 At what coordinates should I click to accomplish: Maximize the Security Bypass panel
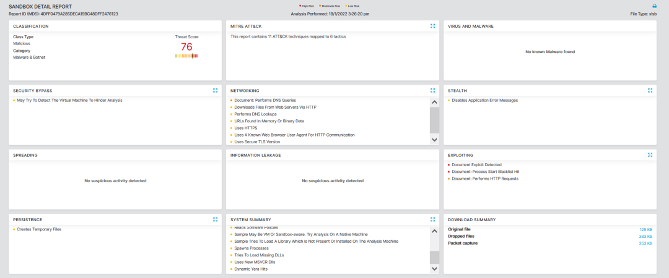click(x=215, y=90)
